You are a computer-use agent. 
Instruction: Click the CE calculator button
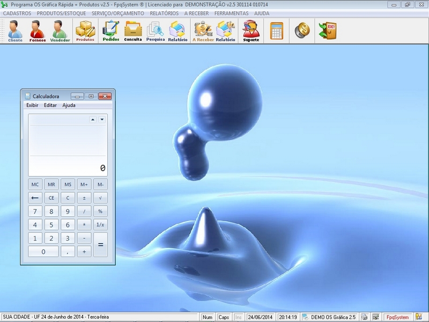coord(51,197)
